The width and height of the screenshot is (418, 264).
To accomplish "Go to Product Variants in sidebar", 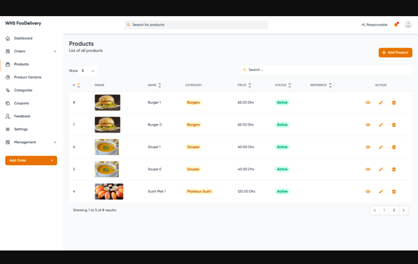I will 28,77.
